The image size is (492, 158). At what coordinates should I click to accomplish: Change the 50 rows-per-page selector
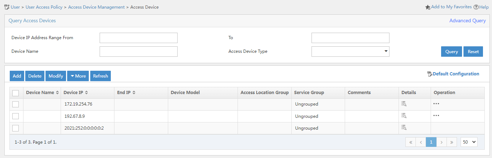469,142
